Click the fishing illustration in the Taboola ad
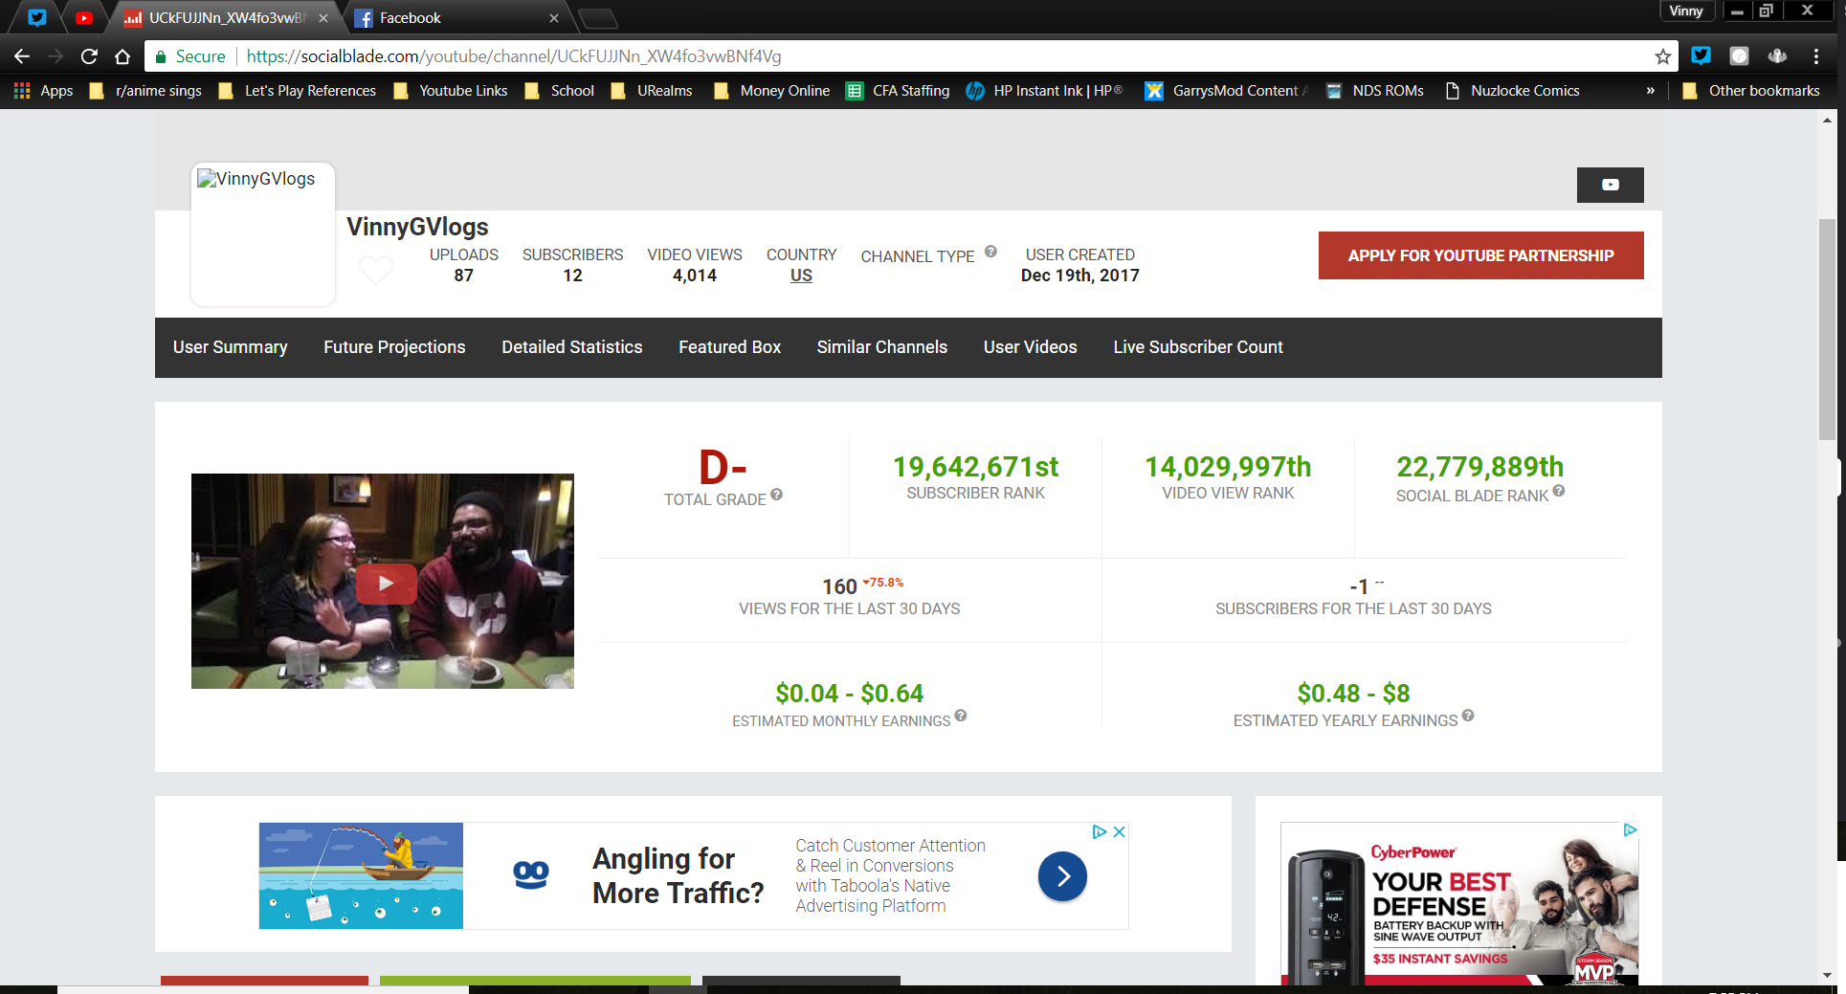Viewport: 1846px width, 994px height. (x=361, y=875)
